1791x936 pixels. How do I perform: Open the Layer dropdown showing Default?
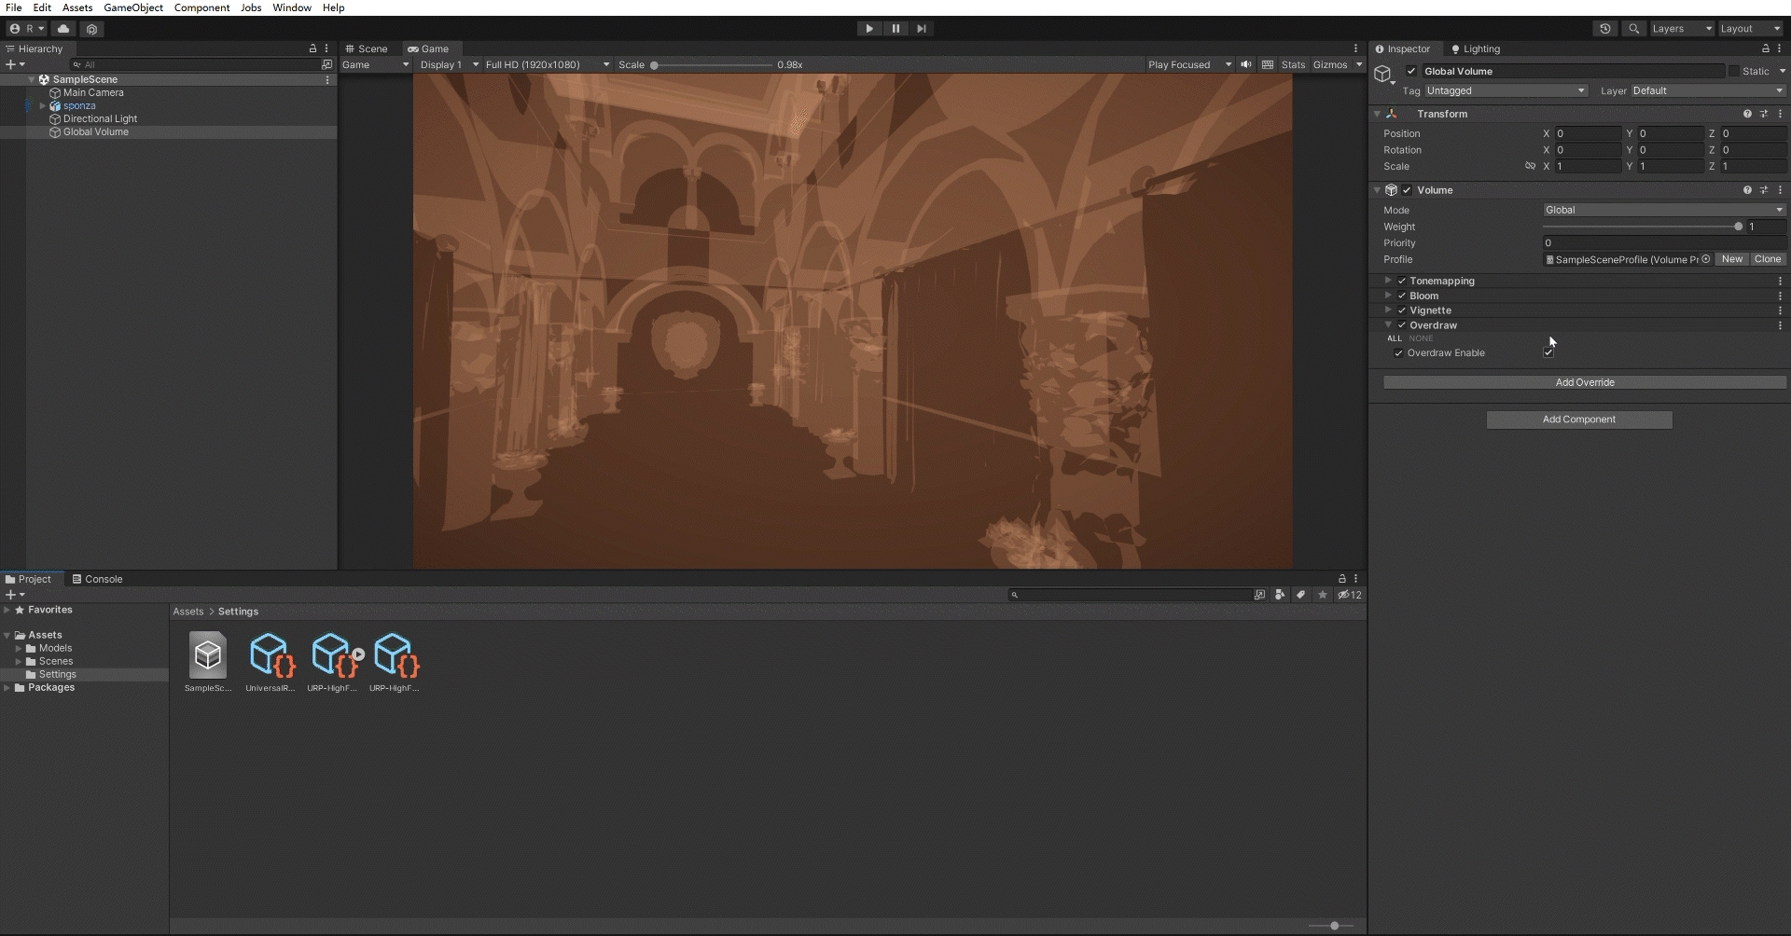[x=1708, y=90]
